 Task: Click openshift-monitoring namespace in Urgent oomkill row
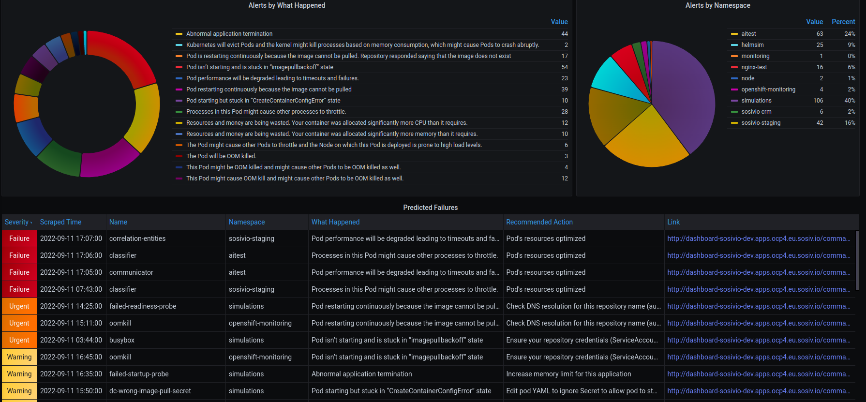[x=260, y=323]
